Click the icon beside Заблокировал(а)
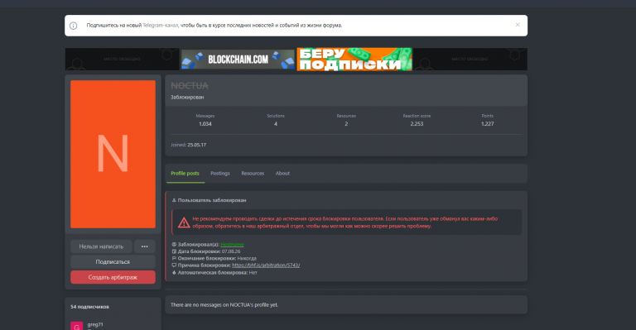The image size is (636, 330). (x=174, y=244)
